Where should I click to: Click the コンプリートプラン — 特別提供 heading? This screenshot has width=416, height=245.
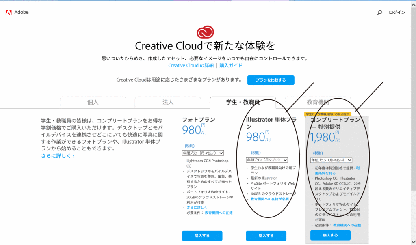tap(335, 123)
